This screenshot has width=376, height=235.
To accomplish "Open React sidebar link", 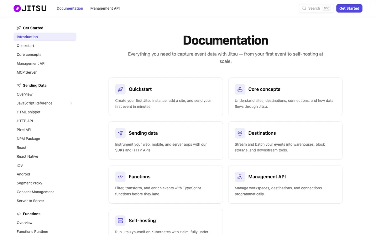I will [22, 148].
